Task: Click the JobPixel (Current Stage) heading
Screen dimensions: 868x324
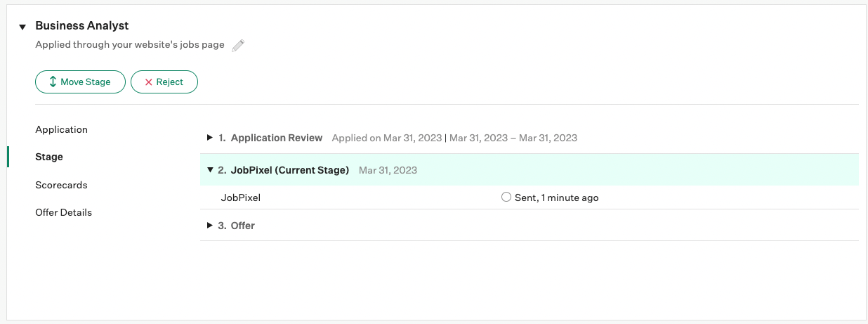Action: [x=290, y=170]
